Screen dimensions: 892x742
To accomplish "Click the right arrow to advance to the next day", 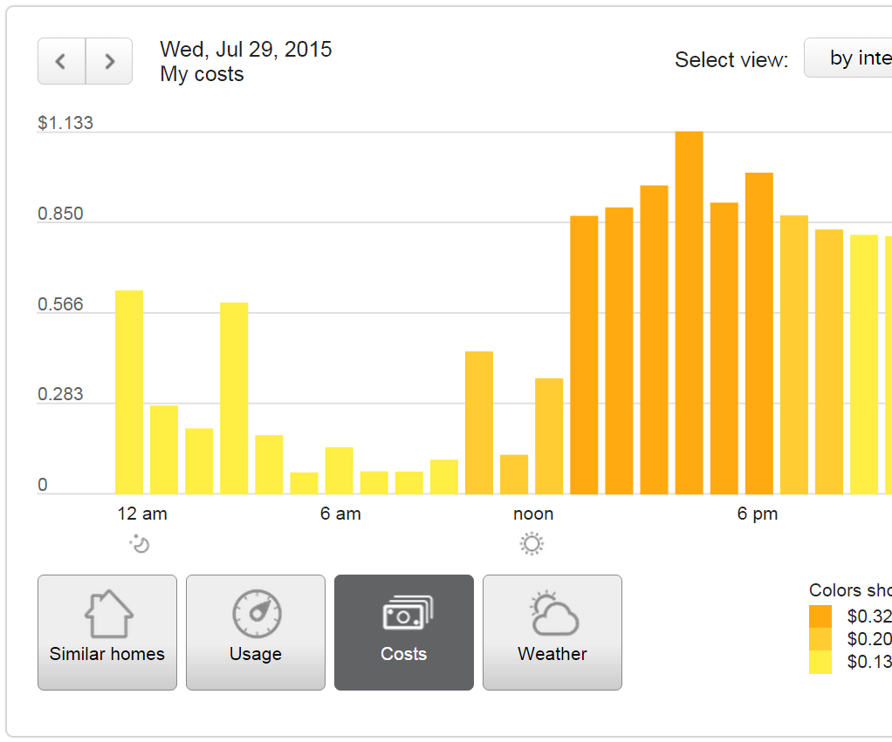I will [x=108, y=61].
